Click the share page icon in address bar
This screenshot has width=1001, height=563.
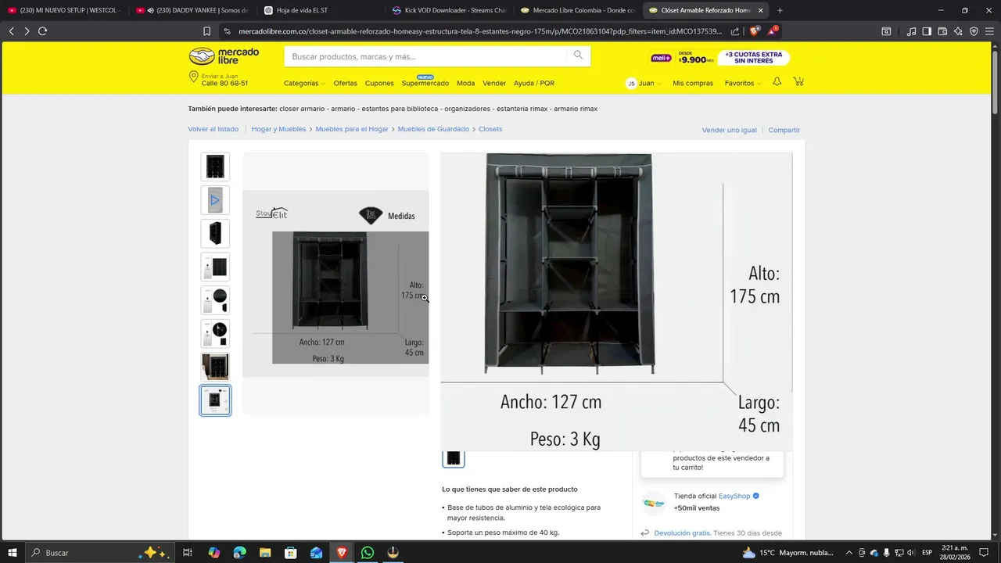735,31
